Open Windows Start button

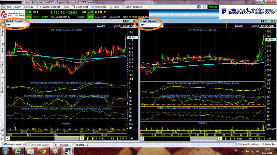5,151
